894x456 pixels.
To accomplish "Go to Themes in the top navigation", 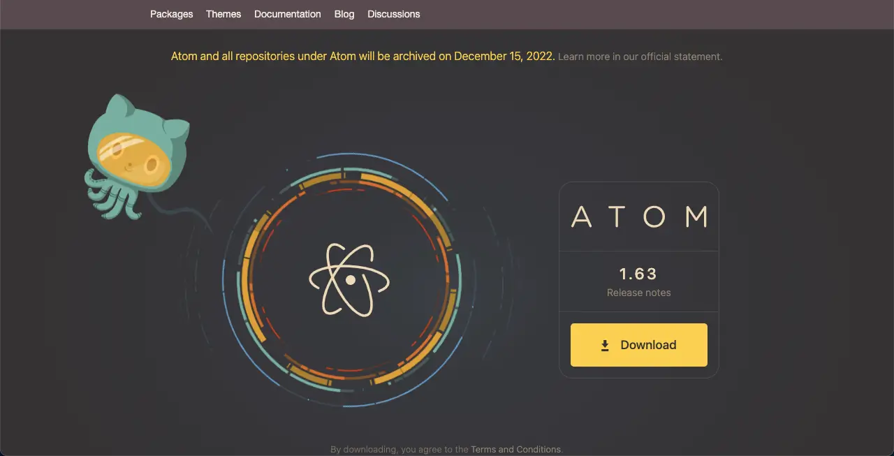I will pos(223,14).
